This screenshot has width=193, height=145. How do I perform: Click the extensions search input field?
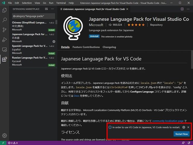pos(33,16)
